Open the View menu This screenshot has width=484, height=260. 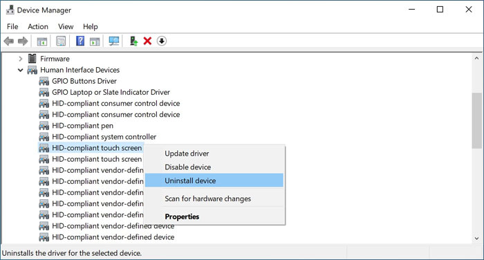coord(66,26)
